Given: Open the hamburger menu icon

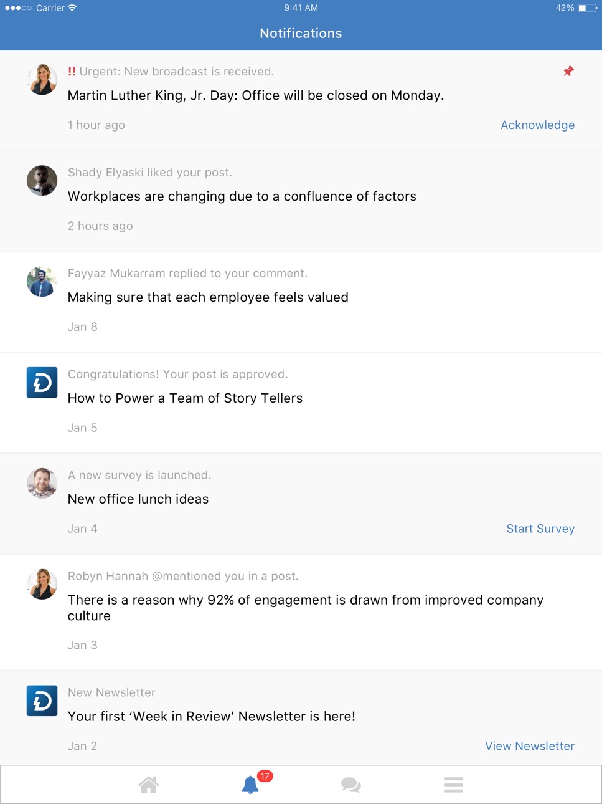Looking at the screenshot, I should point(454,785).
